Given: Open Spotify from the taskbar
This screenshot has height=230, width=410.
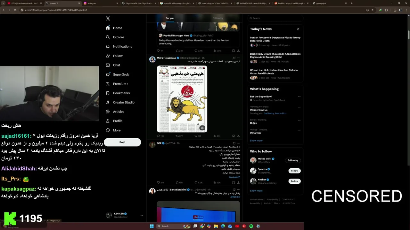Looking at the screenshot, I should point(251,226).
